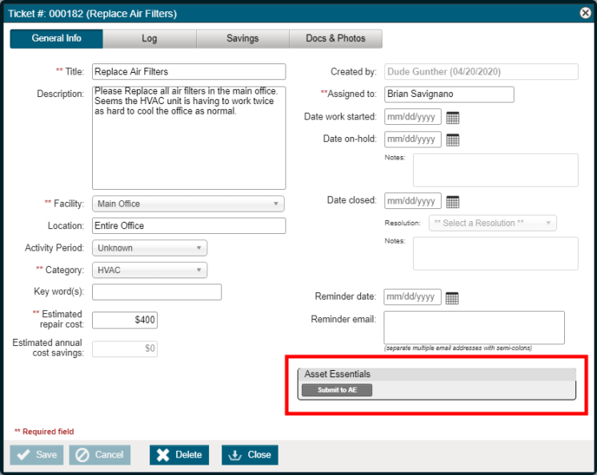Screen dimensions: 597x475
Task: Click into the Description text area
Action: click(x=189, y=138)
